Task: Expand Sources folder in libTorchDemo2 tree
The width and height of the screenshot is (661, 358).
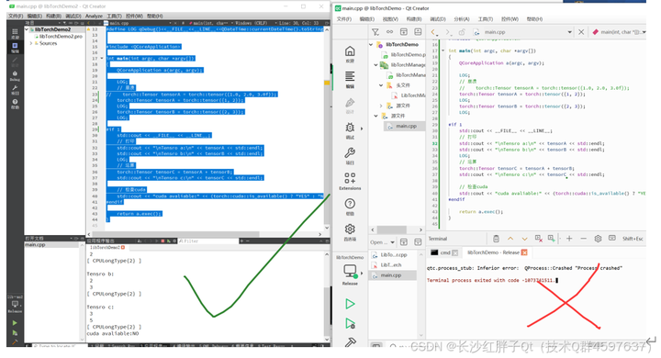Action: [x=31, y=43]
